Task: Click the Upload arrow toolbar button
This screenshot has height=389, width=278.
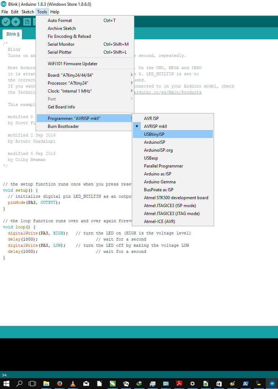Action: click(x=15, y=22)
